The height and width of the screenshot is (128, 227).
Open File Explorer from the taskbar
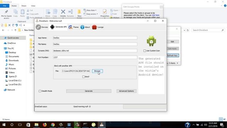click(x=37, y=125)
